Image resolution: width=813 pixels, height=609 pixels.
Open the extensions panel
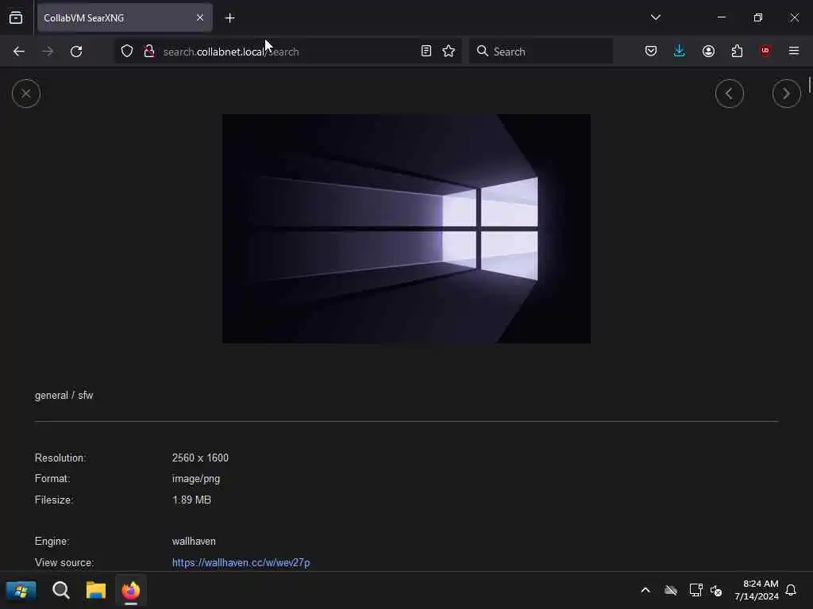coord(737,51)
